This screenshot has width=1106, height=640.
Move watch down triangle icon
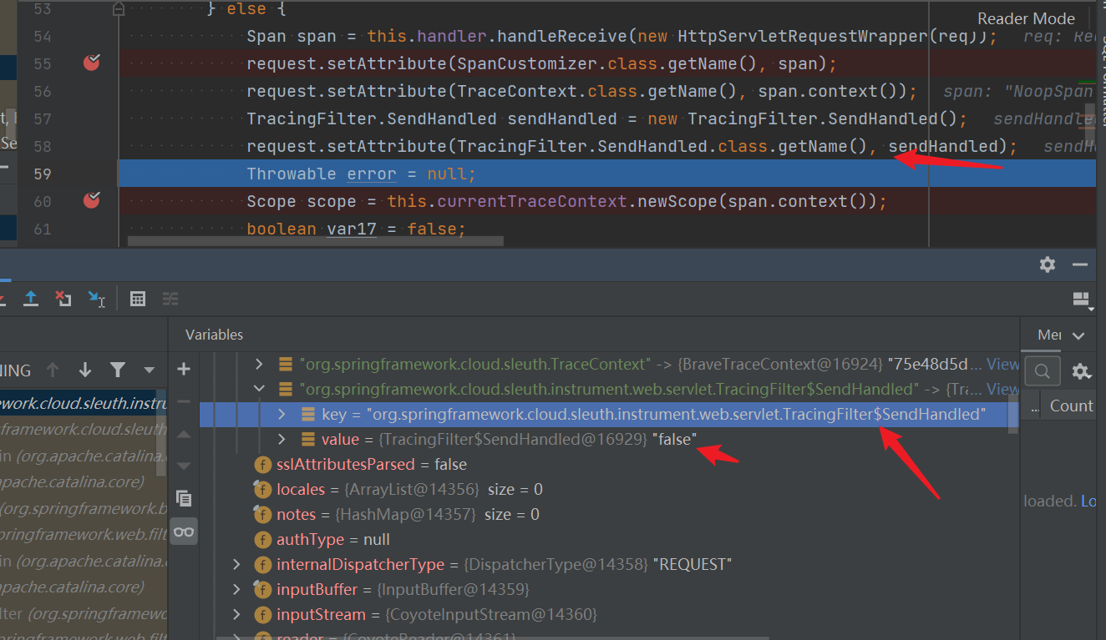coord(184,466)
